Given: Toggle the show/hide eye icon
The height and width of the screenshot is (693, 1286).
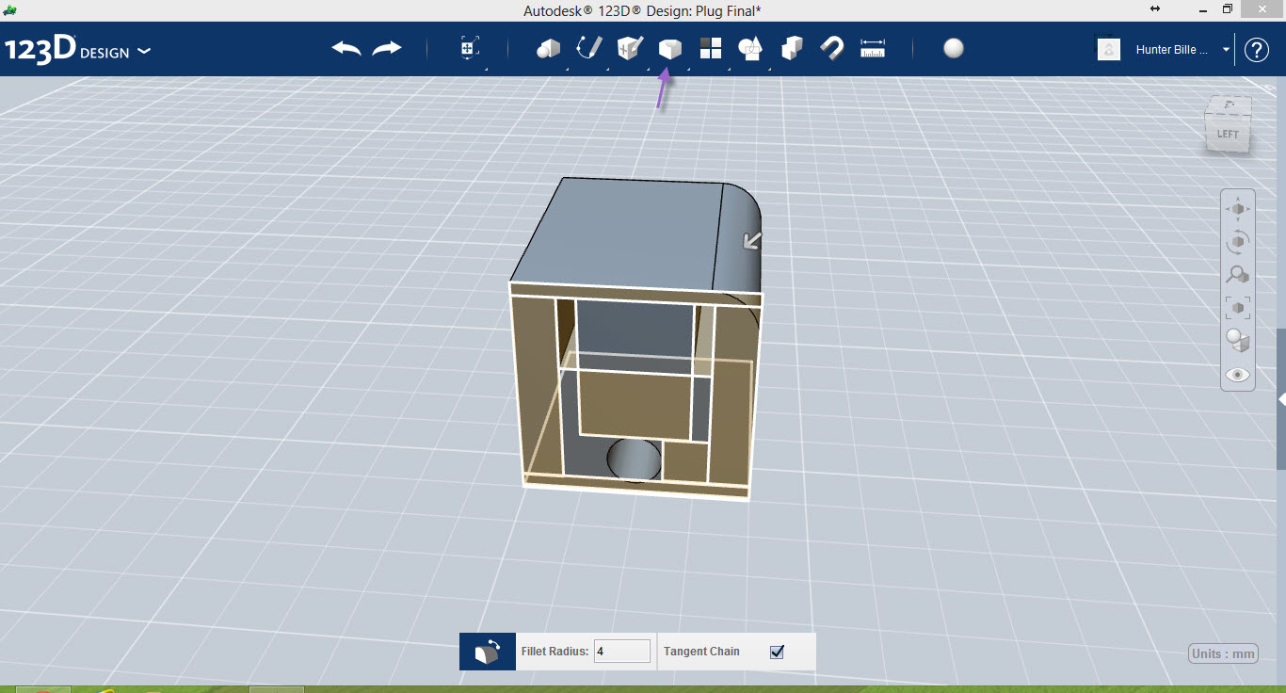Looking at the screenshot, I should point(1238,375).
